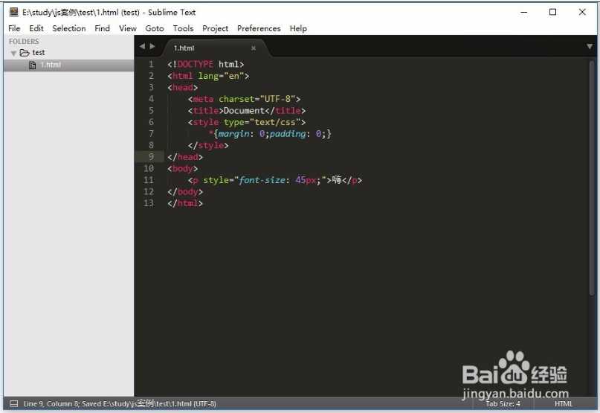
Task: Click the closing </body> tag
Action: (x=185, y=191)
